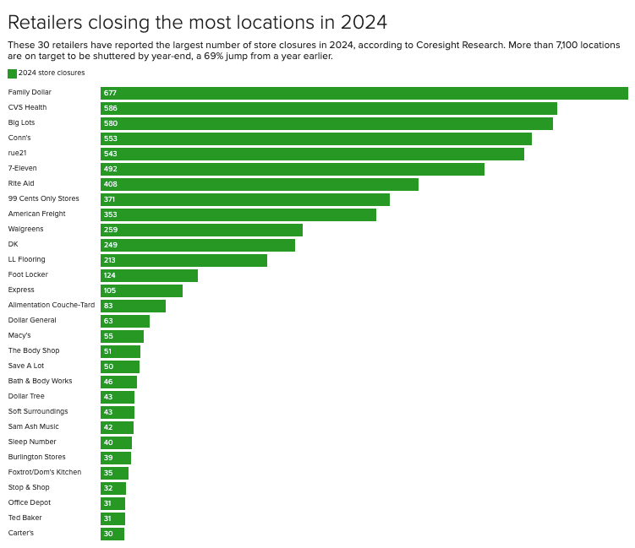Click the Stop & Shop bar showing 32
The height and width of the screenshot is (548, 635).
(x=113, y=488)
